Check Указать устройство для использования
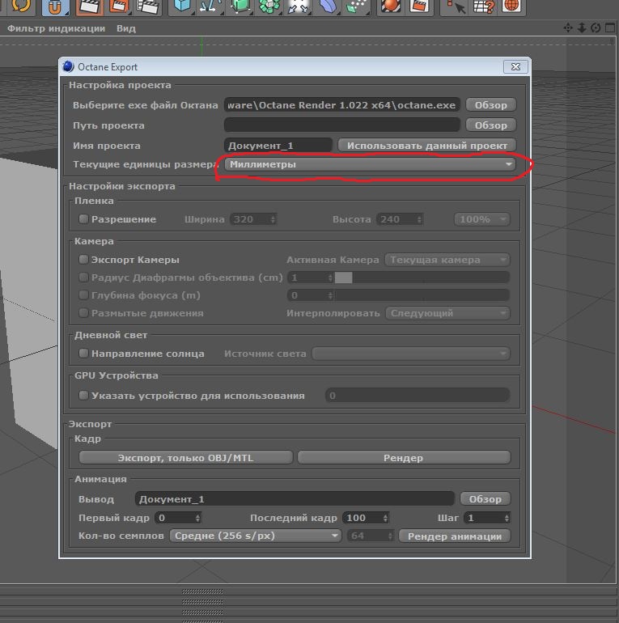 click(x=83, y=396)
